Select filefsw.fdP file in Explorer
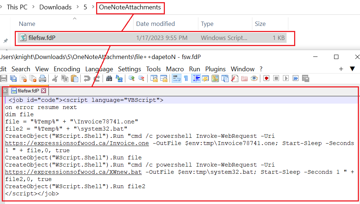This screenshot has height=204, width=360. pos(152,38)
